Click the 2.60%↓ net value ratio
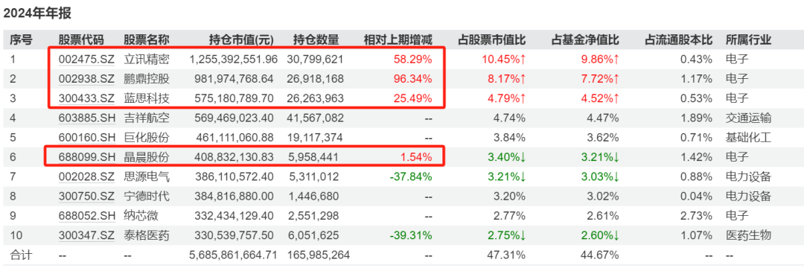 coord(600,235)
